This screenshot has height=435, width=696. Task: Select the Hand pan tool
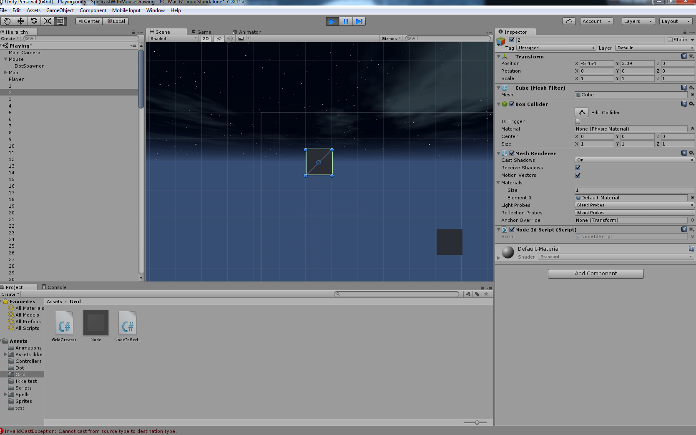pyautogui.click(x=7, y=21)
